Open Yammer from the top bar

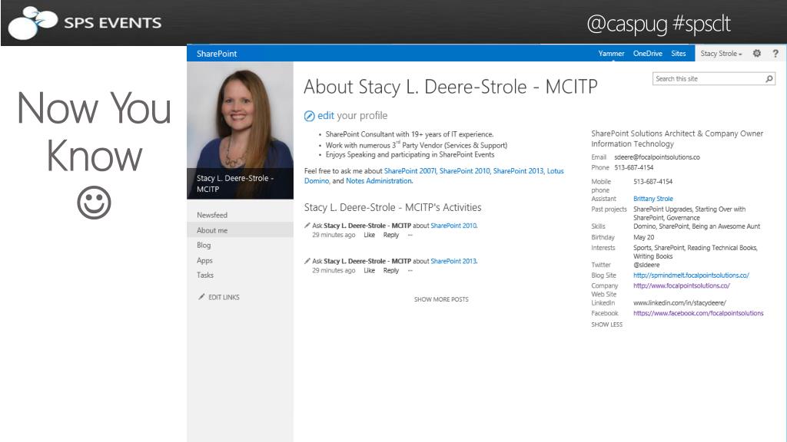pyautogui.click(x=611, y=54)
